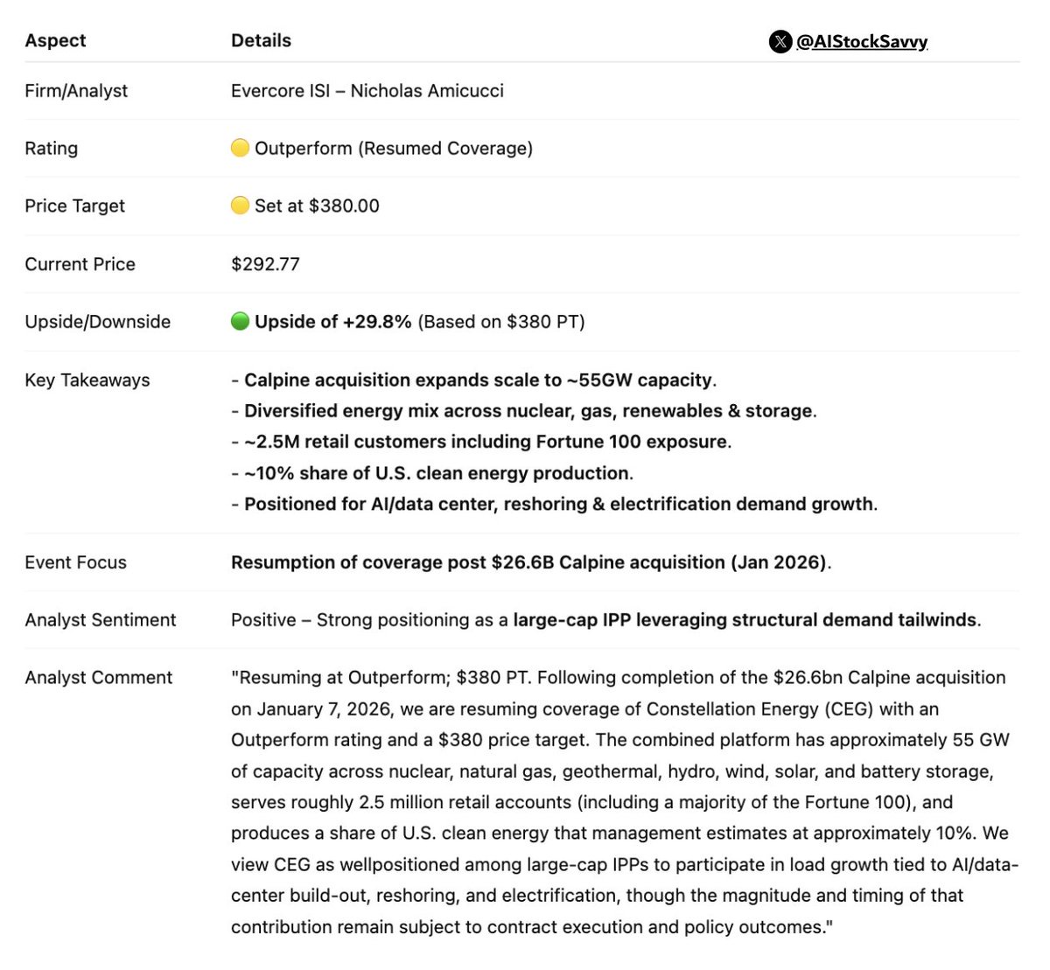Click the Calpine acquisition expands scale takeaway
This screenshot has height=970, width=1050.
477,380
